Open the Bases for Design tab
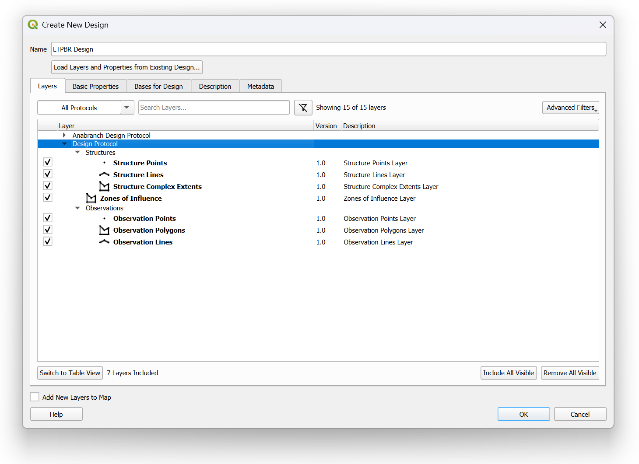 pyautogui.click(x=158, y=87)
